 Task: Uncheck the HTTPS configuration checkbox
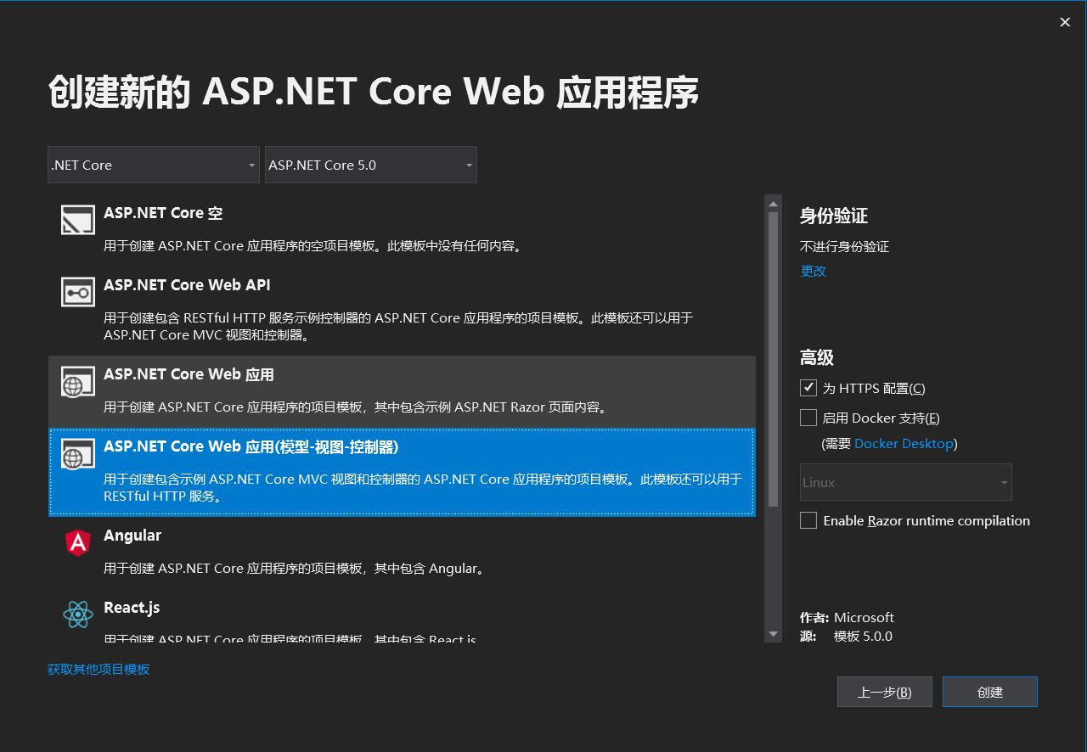coord(808,388)
